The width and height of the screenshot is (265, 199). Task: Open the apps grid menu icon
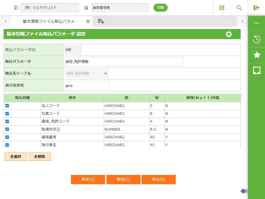pos(222,8)
